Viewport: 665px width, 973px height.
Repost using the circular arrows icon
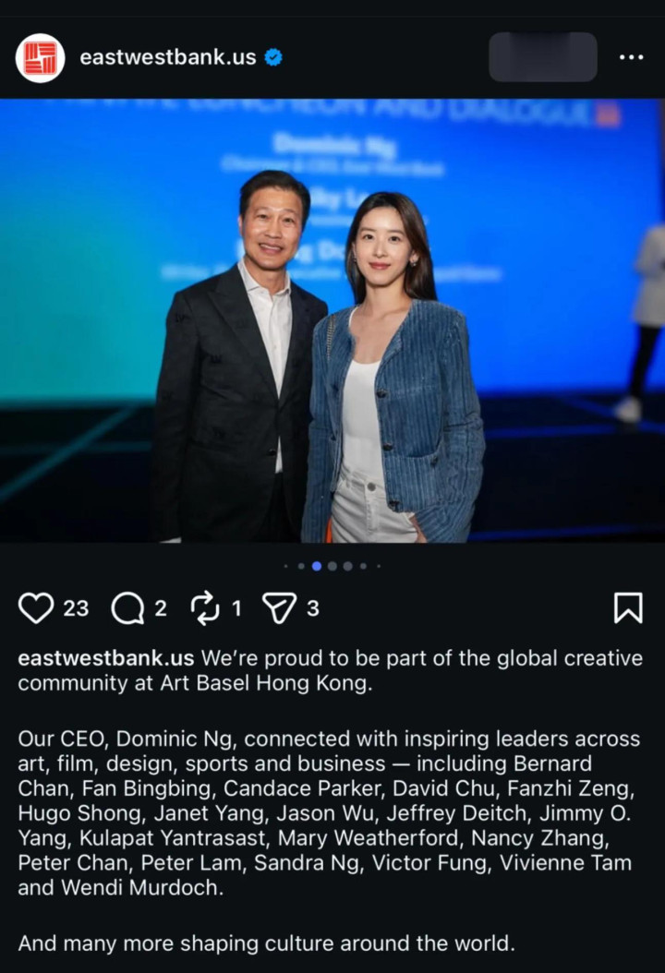tap(205, 608)
